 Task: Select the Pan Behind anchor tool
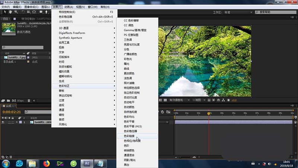pyautogui.click(x=34, y=12)
